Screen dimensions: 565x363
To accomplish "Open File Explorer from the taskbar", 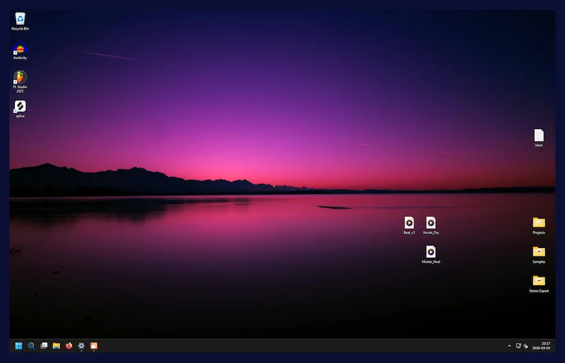I will click(x=56, y=346).
